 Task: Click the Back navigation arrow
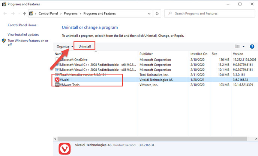coord(5,13)
